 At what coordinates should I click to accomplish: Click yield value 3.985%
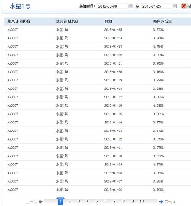[158, 97]
